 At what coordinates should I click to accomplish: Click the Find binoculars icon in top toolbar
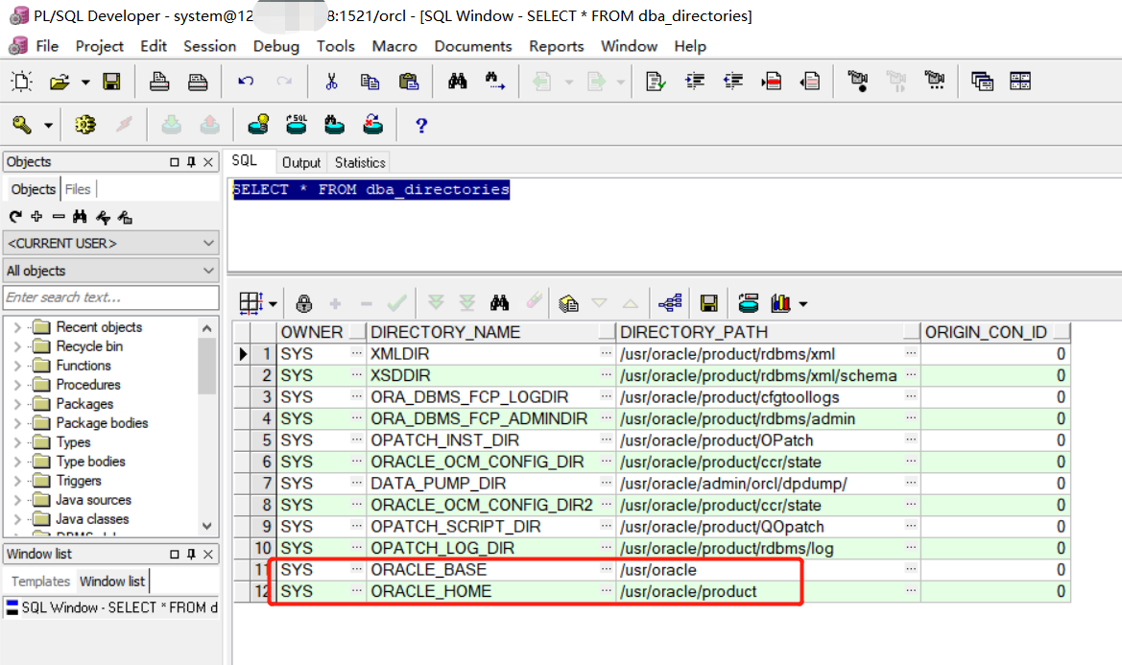coord(457,82)
